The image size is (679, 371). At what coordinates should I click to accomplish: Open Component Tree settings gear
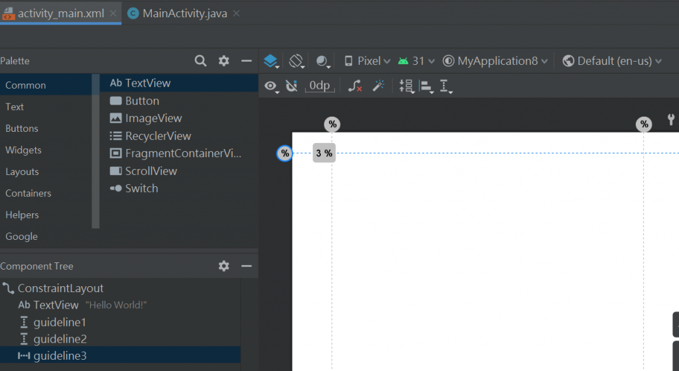pos(223,266)
